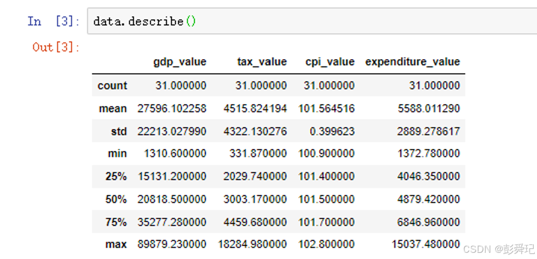Select tax_value median 3003.170000
The height and width of the screenshot is (259, 537).
coord(256,199)
